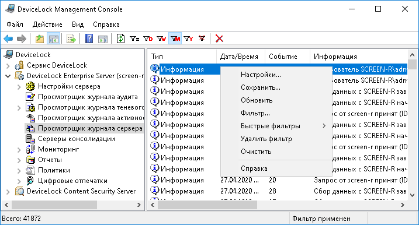
Task: Click the Export list toolbar icon
Action: click(71, 38)
